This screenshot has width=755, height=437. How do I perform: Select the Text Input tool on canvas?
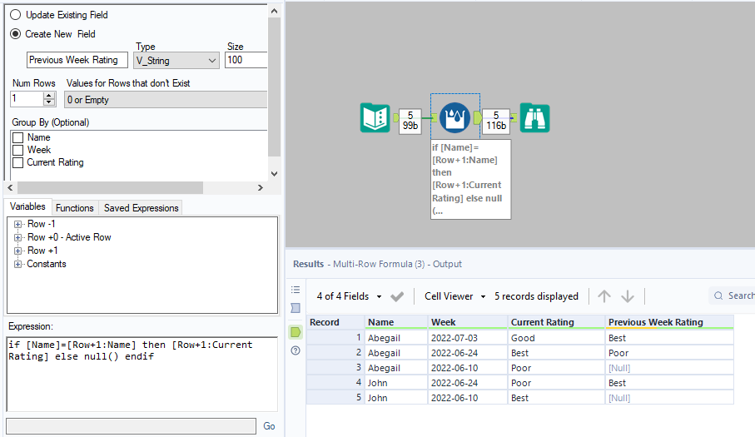coord(375,118)
